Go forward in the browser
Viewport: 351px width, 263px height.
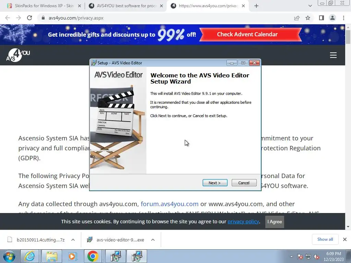pyautogui.click(x=19, y=18)
